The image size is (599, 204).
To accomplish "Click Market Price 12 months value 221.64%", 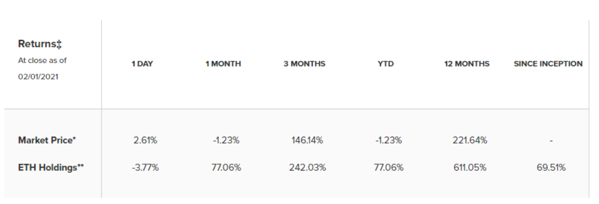I will pyautogui.click(x=469, y=141).
